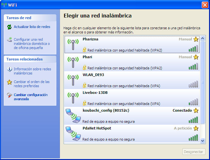Click the wireless router setup icon

point(10,40)
